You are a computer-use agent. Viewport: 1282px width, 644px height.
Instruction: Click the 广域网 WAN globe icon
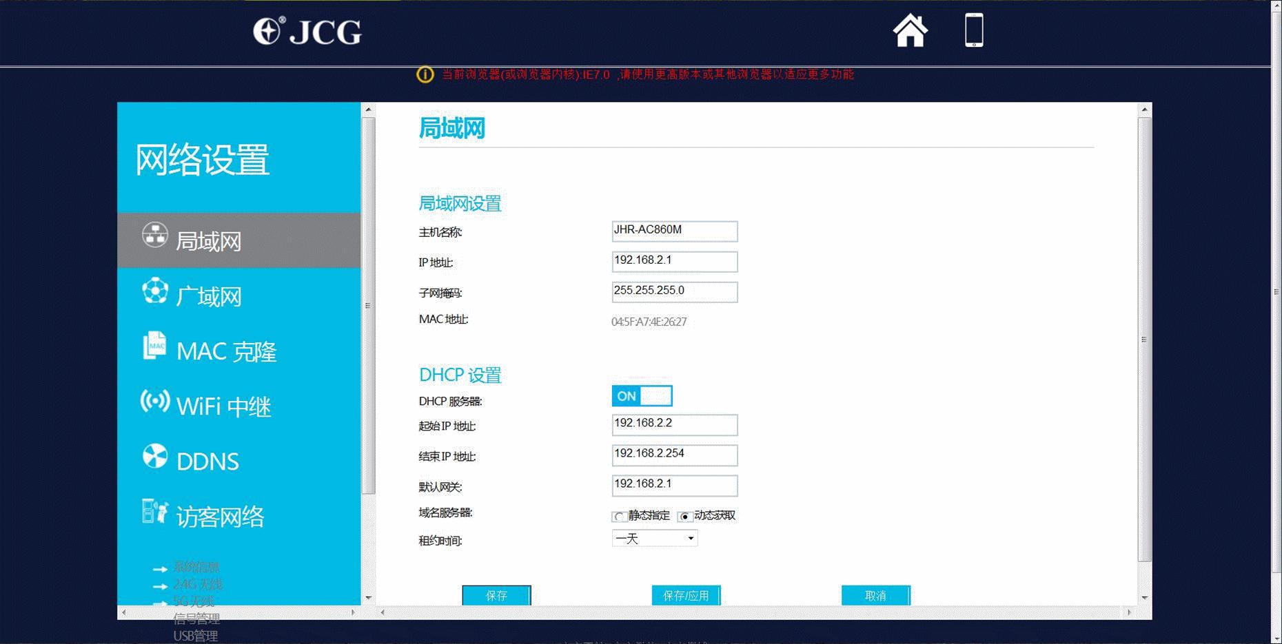coord(154,291)
